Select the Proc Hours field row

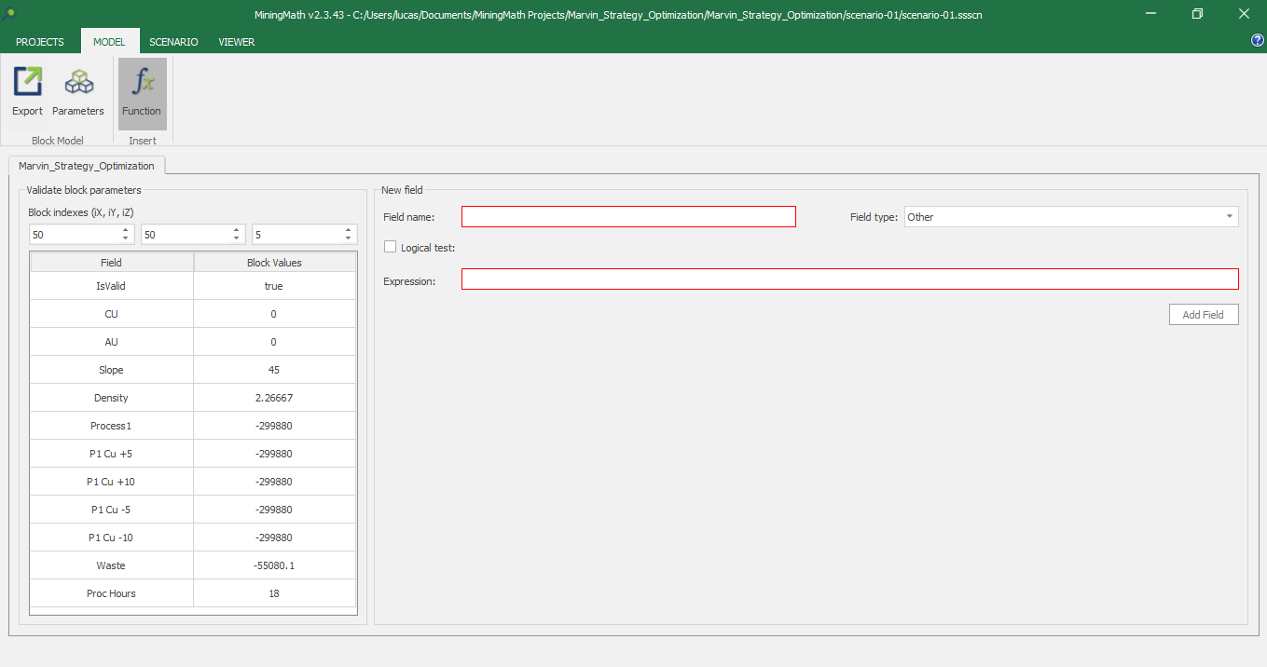coord(111,593)
